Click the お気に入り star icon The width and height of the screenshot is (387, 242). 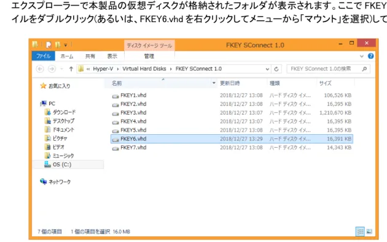[43, 86]
